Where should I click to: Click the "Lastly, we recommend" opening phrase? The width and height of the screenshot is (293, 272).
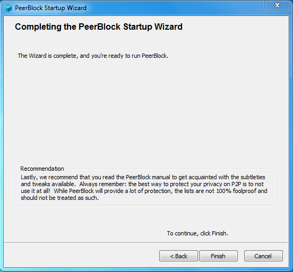click(49, 177)
